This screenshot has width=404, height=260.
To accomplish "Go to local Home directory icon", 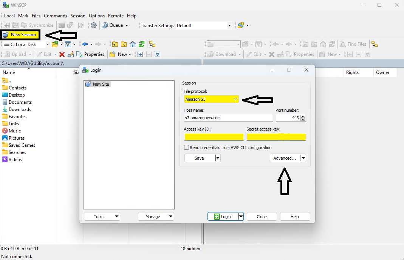I will coord(132,44).
